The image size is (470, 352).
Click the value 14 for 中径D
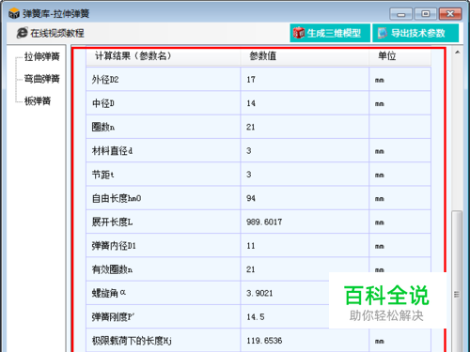(x=251, y=103)
